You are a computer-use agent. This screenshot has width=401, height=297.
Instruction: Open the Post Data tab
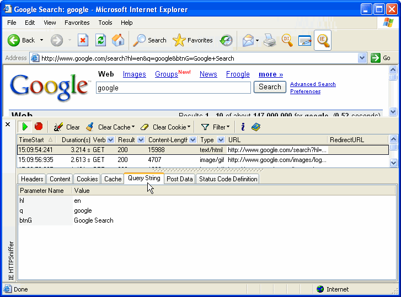[x=180, y=179]
